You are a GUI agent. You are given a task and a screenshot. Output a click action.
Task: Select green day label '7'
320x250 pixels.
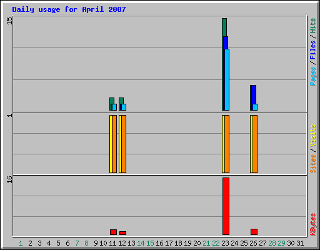tap(77, 243)
